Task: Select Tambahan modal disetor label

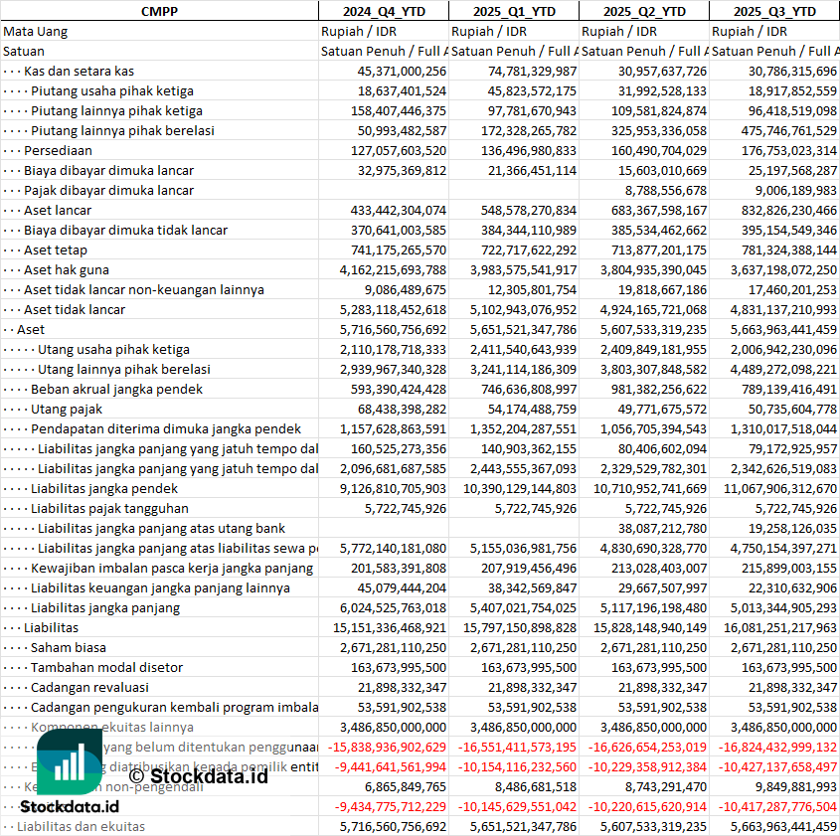Action: [106, 667]
